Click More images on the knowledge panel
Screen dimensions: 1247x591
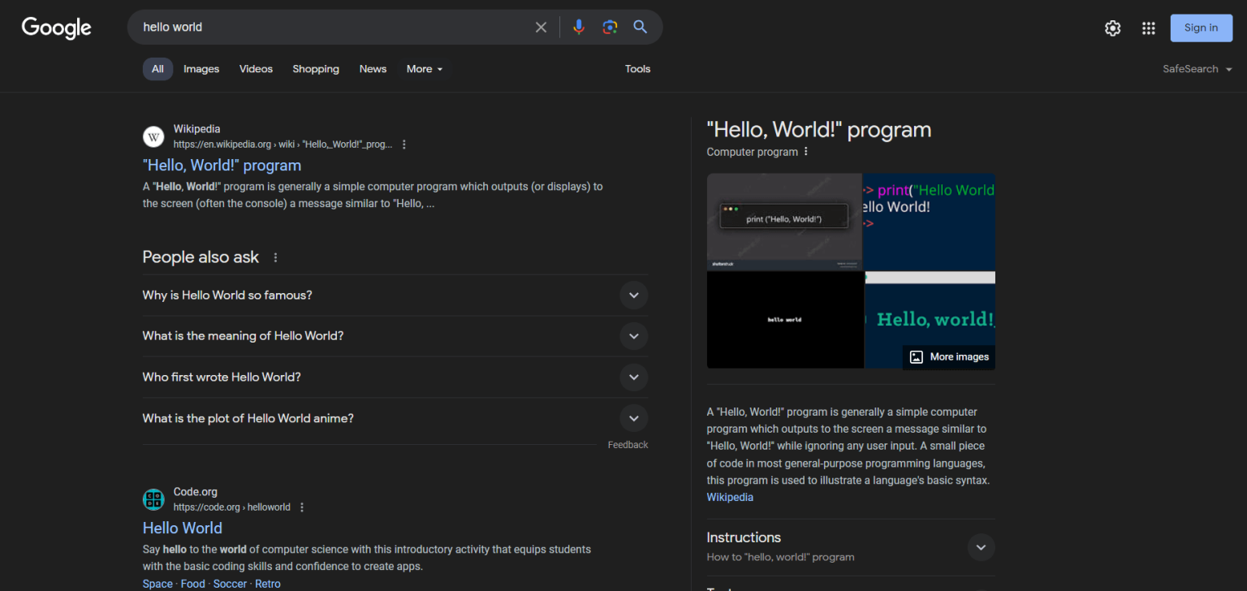pos(949,357)
